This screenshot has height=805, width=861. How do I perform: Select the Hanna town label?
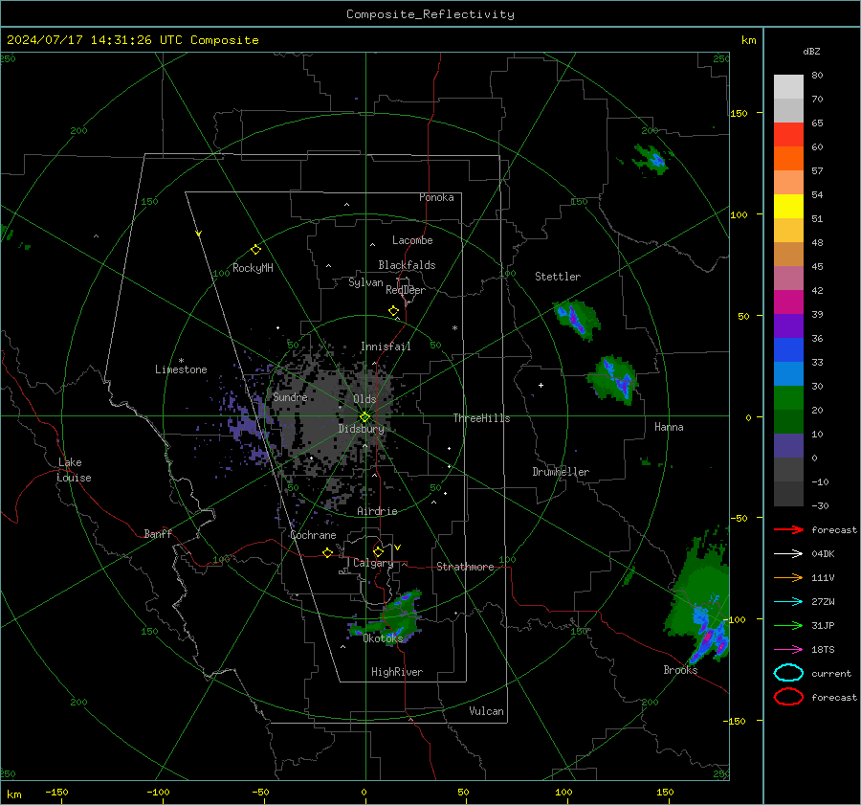point(669,427)
